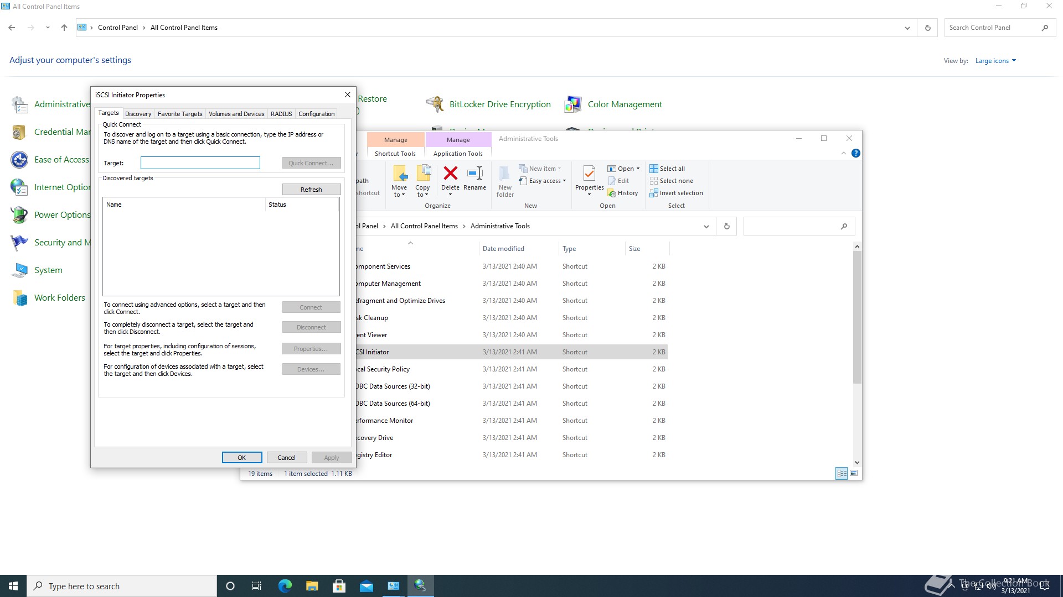Image resolution: width=1063 pixels, height=597 pixels.
Task: Open Microsoft Edge from taskbar
Action: (x=285, y=586)
